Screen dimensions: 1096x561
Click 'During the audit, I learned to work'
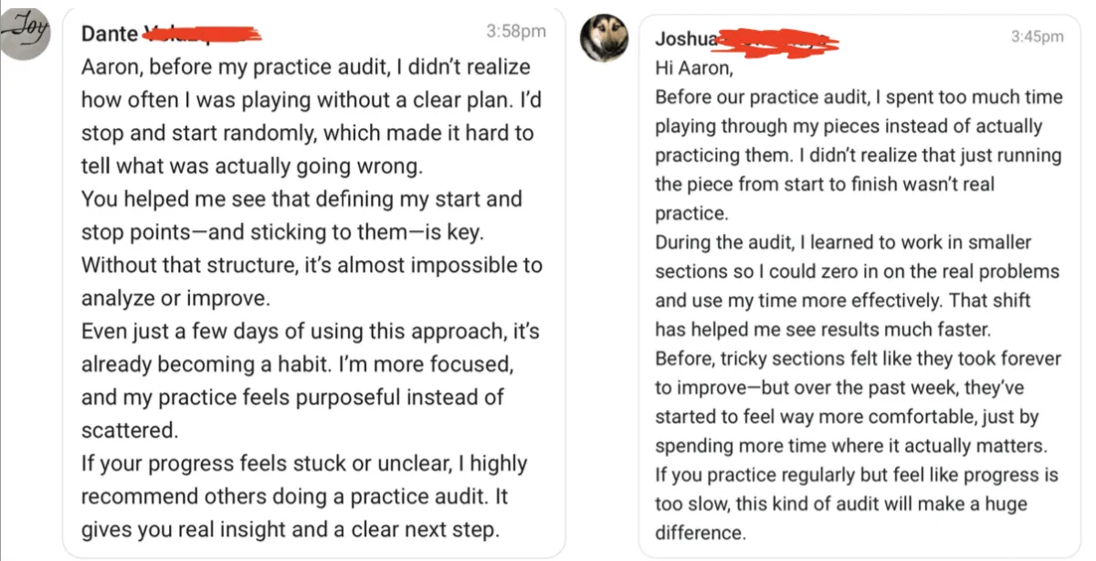[817, 242]
